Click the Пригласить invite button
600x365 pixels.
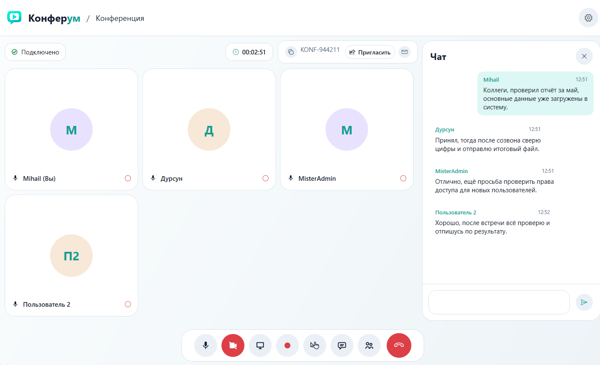pos(370,52)
